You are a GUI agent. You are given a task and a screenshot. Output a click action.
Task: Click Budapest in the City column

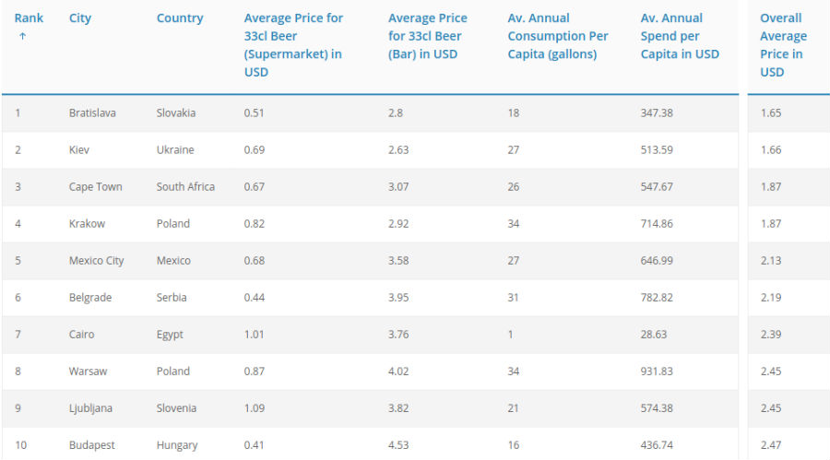(x=92, y=445)
